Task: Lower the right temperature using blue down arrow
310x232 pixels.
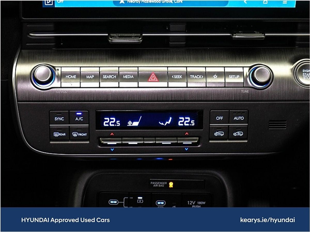Action: coord(186,149)
